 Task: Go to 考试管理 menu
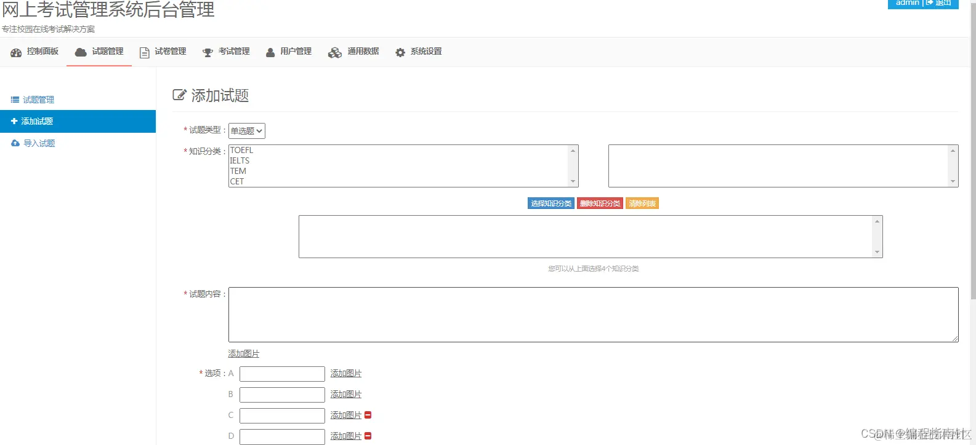234,52
